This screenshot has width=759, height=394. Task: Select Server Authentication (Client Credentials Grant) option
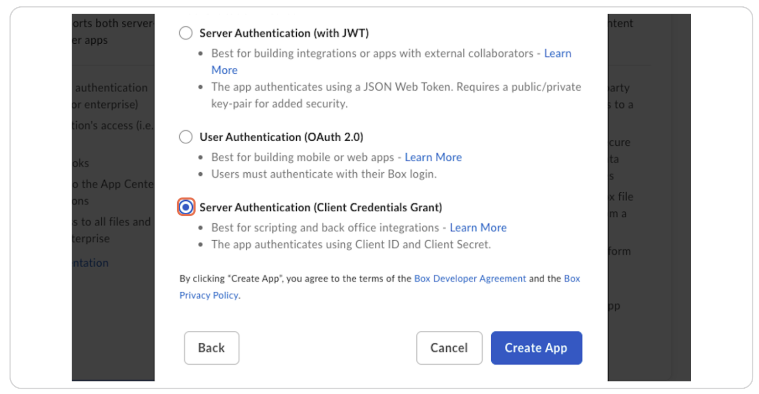[186, 207]
